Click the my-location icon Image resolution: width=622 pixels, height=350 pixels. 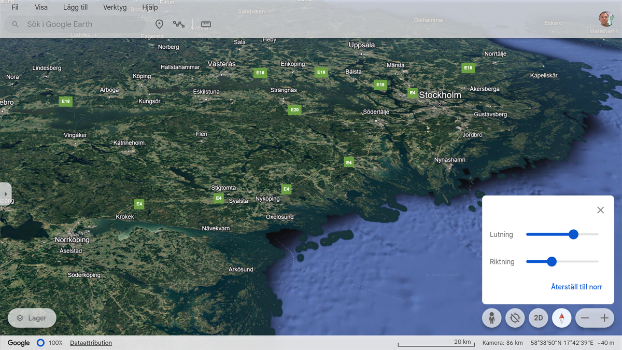515,318
